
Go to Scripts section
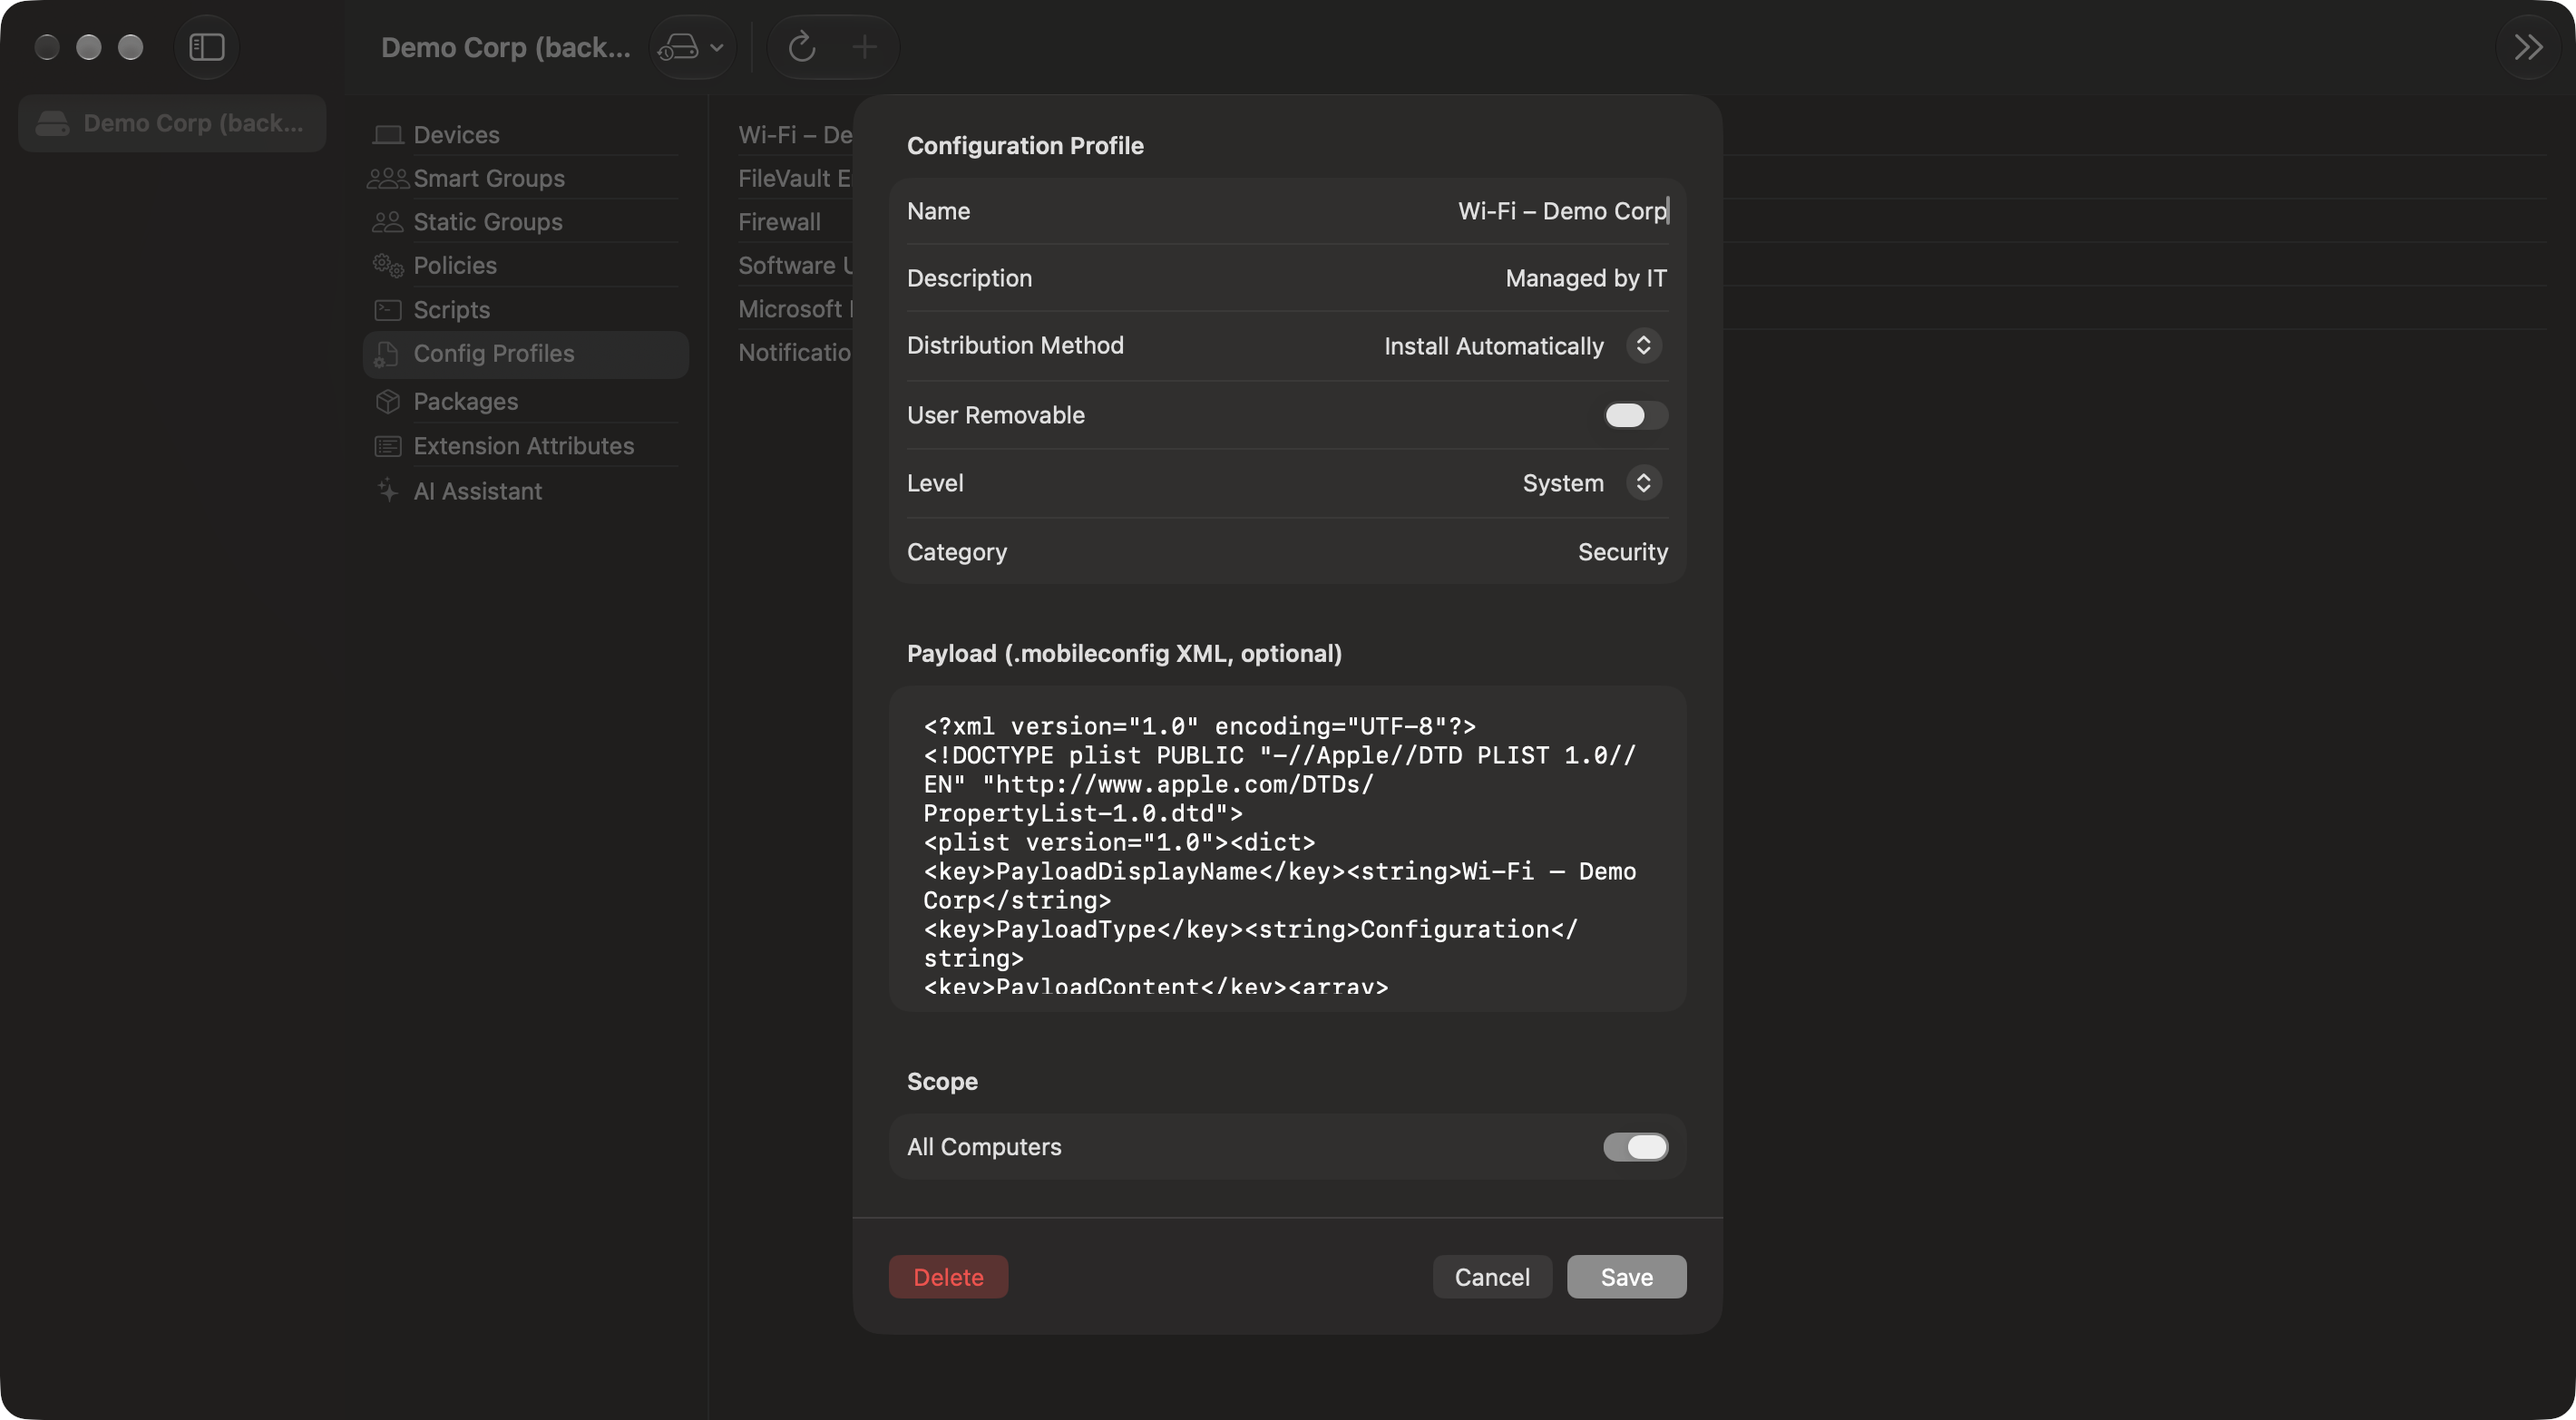(526, 309)
